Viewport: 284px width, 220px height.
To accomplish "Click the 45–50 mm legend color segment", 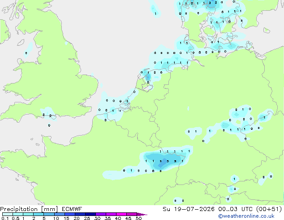I will point(132,214).
